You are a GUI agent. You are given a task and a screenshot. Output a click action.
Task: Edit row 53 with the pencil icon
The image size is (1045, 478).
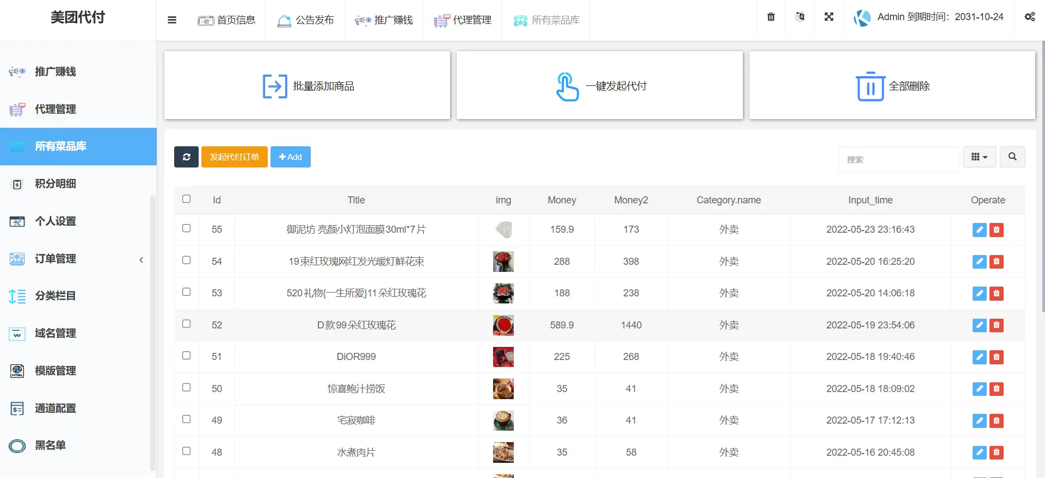pos(980,293)
